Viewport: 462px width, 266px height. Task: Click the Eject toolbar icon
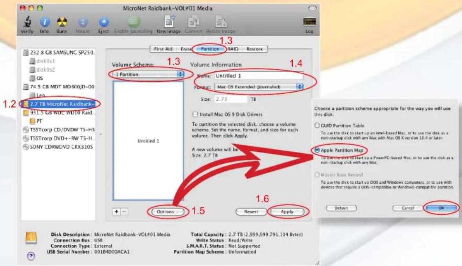104,22
